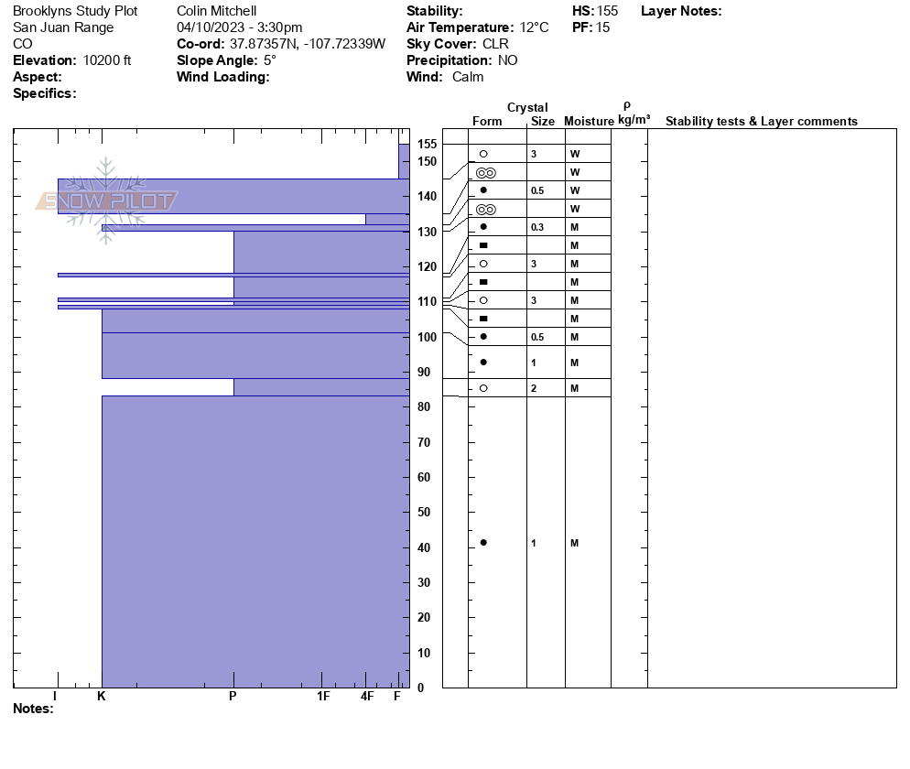
Task: Select the solid dot icon beside size 0.5 W
Action: pos(483,190)
